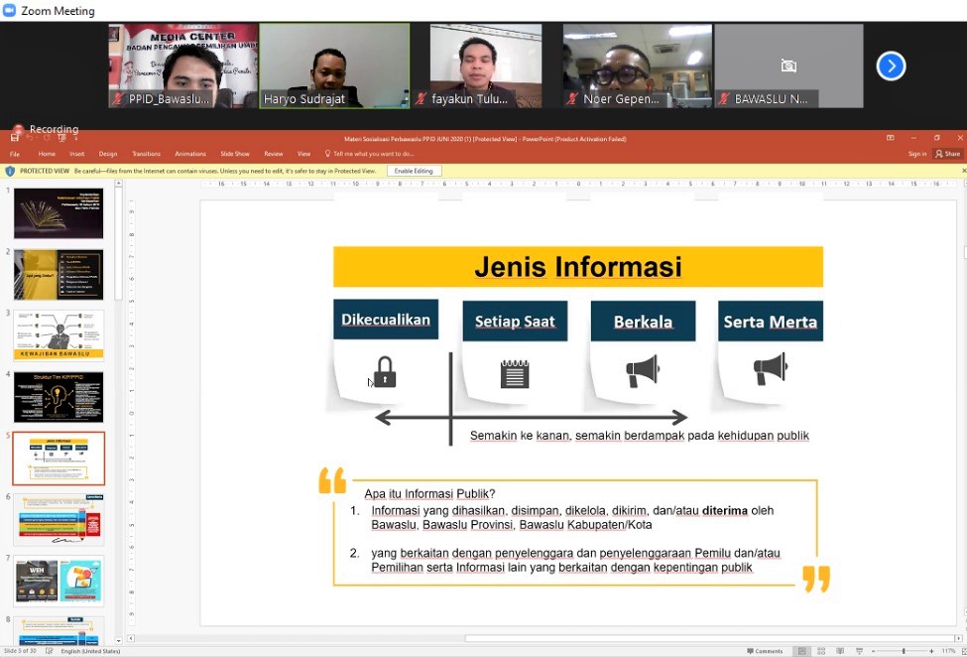Adjust the zoom slider handle
Viewport: 967px width, 657px height.
point(904,651)
